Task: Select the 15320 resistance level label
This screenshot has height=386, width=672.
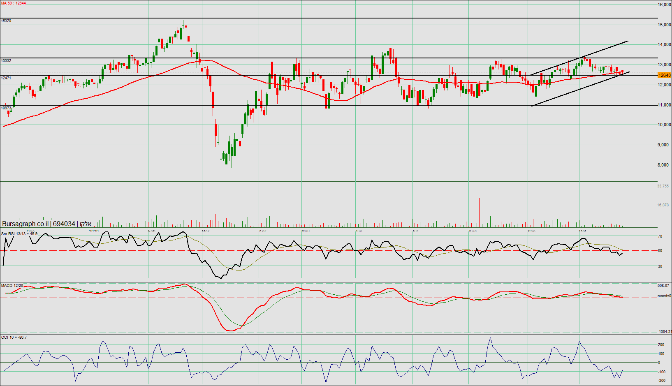Action: tap(6, 21)
